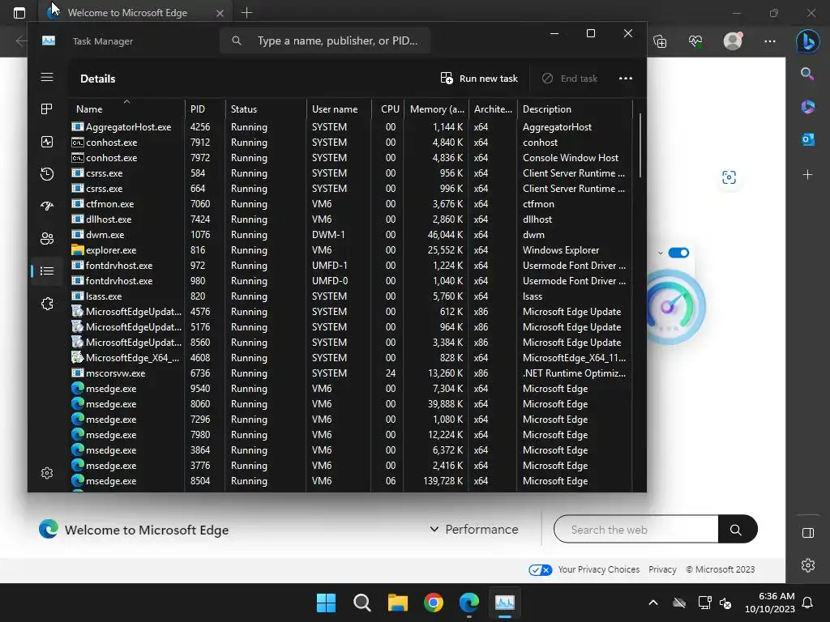Launch Google Chrome from the taskbar
Screen dimensions: 830x622
tap(434, 603)
